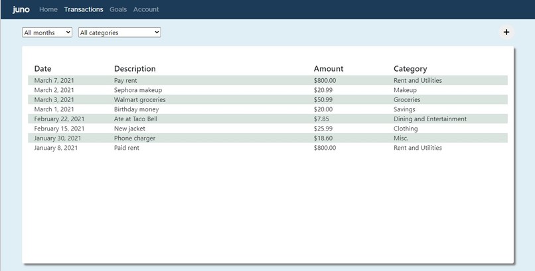535x271 pixels.
Task: Click the $25.99 amount
Action: pos(323,129)
